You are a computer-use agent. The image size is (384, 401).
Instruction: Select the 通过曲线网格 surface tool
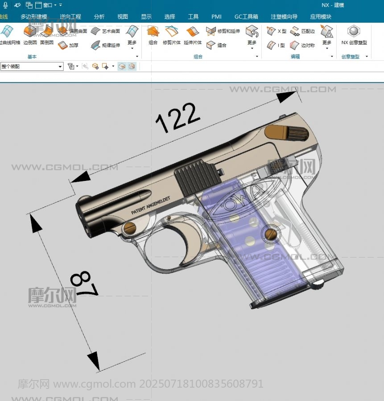tap(9, 35)
